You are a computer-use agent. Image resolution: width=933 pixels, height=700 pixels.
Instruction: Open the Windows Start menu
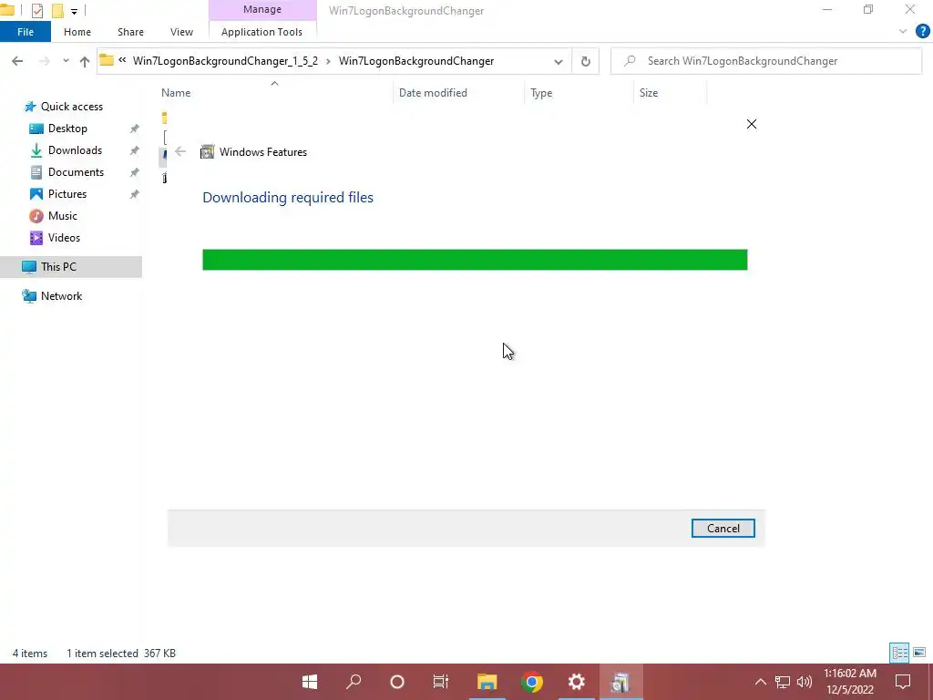(310, 682)
